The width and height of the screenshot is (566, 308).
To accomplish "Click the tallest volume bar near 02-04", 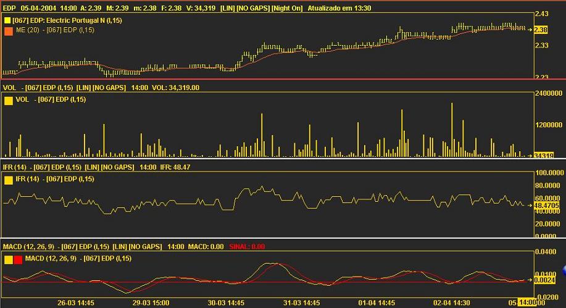I will 452,130.
